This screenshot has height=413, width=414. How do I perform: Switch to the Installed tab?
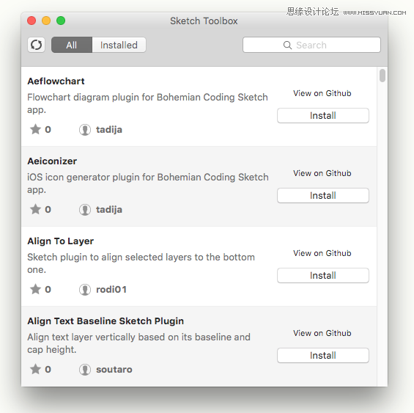pos(119,45)
